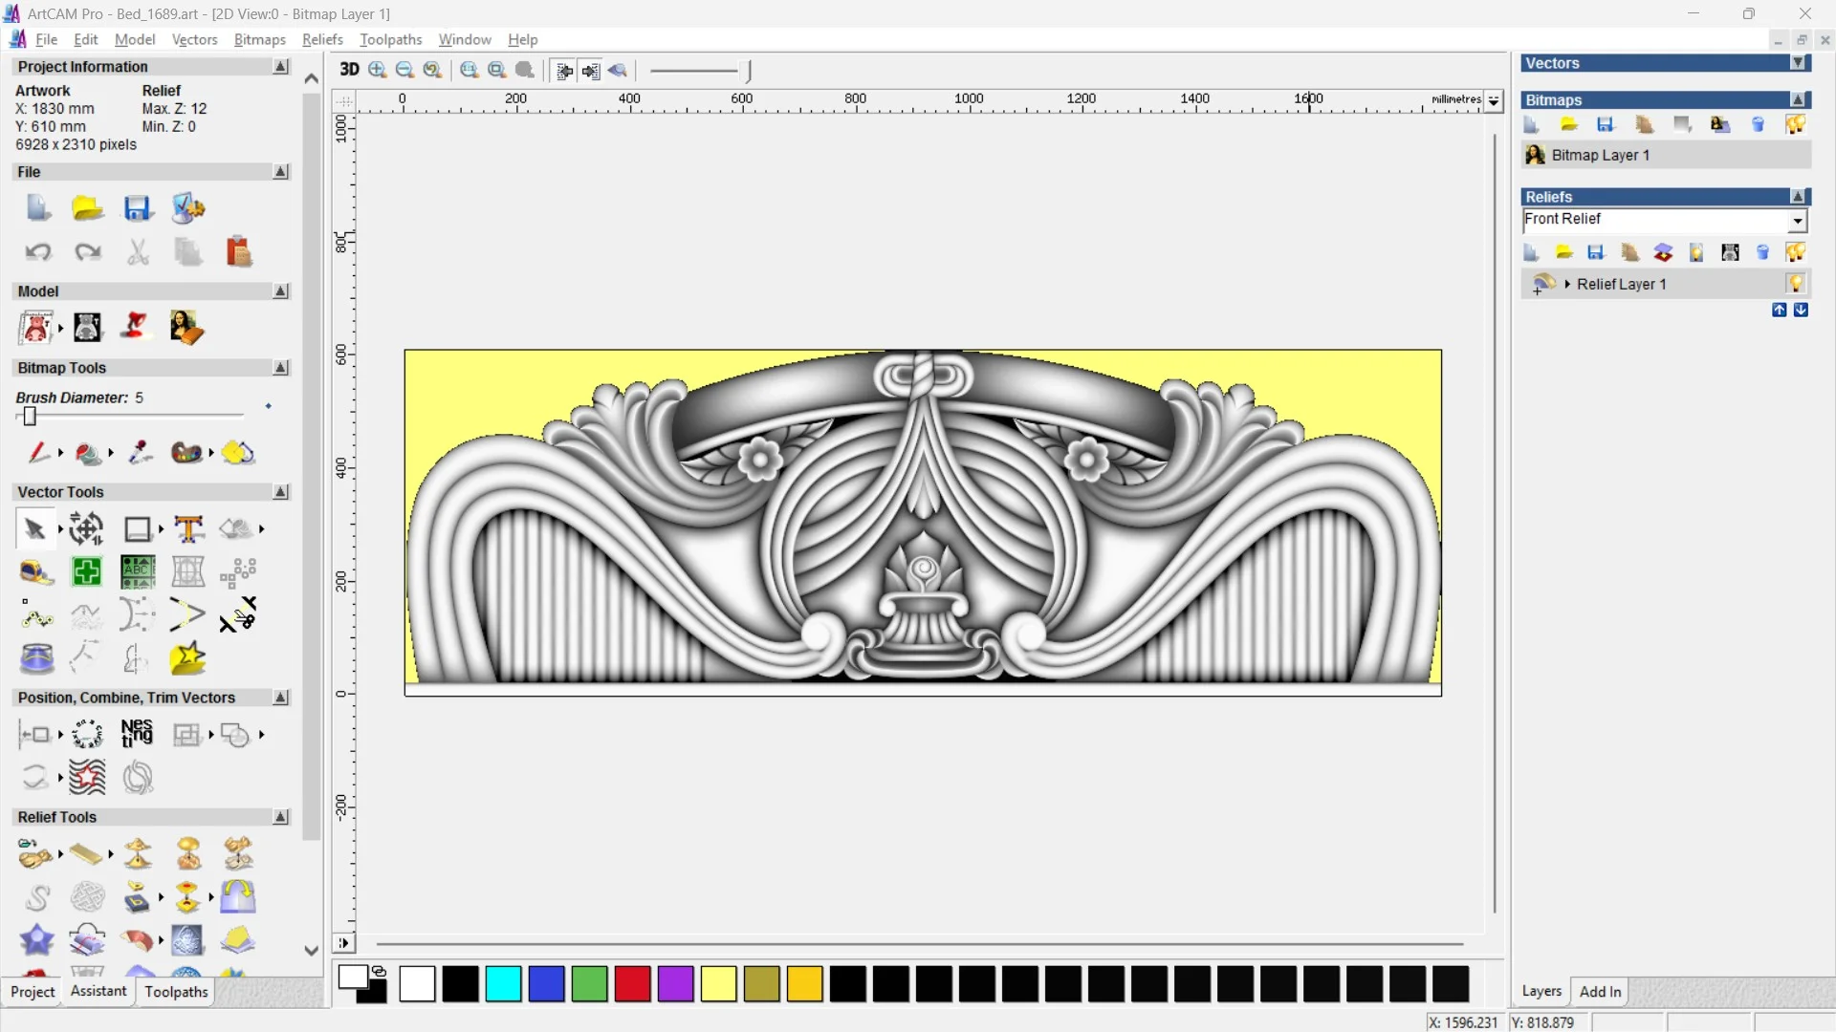
Task: Click the Create Star vector tool
Action: point(187,658)
